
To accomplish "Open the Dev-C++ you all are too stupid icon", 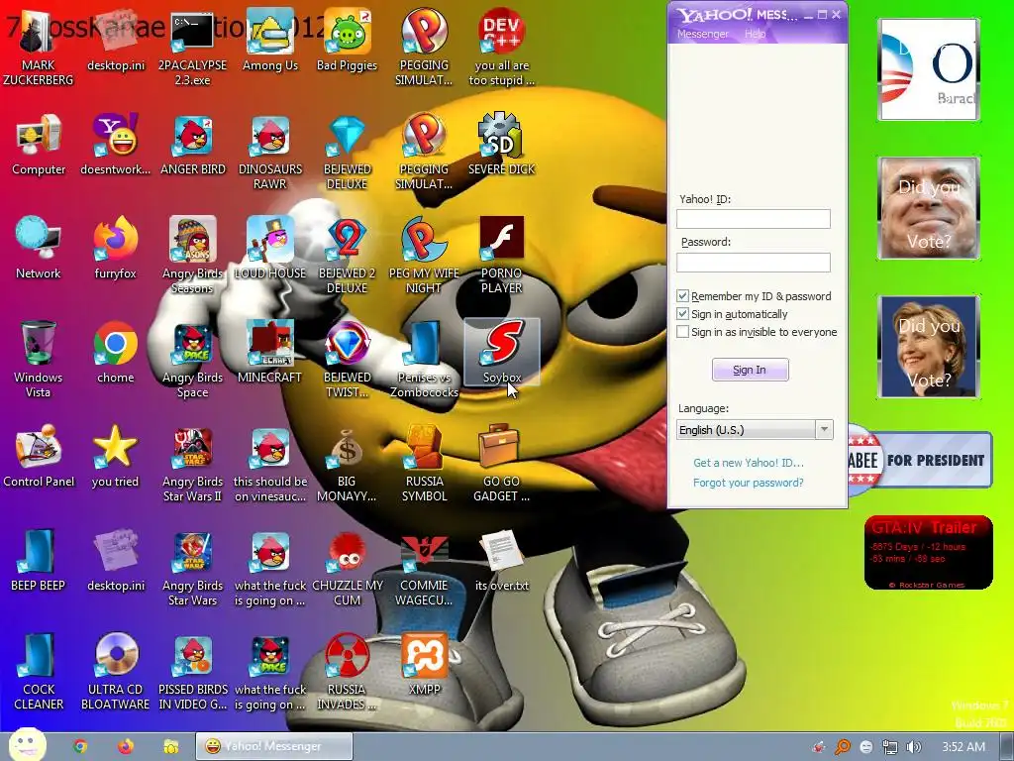I will tap(501, 47).
